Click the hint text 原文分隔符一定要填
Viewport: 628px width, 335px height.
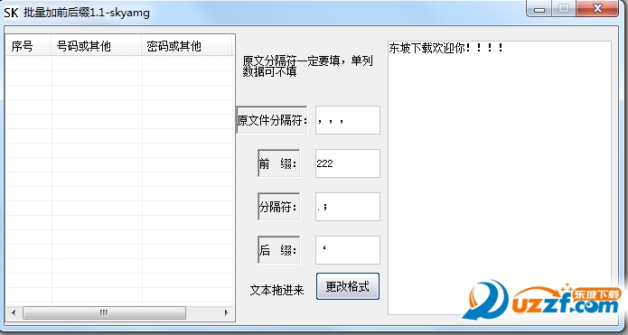[307, 67]
